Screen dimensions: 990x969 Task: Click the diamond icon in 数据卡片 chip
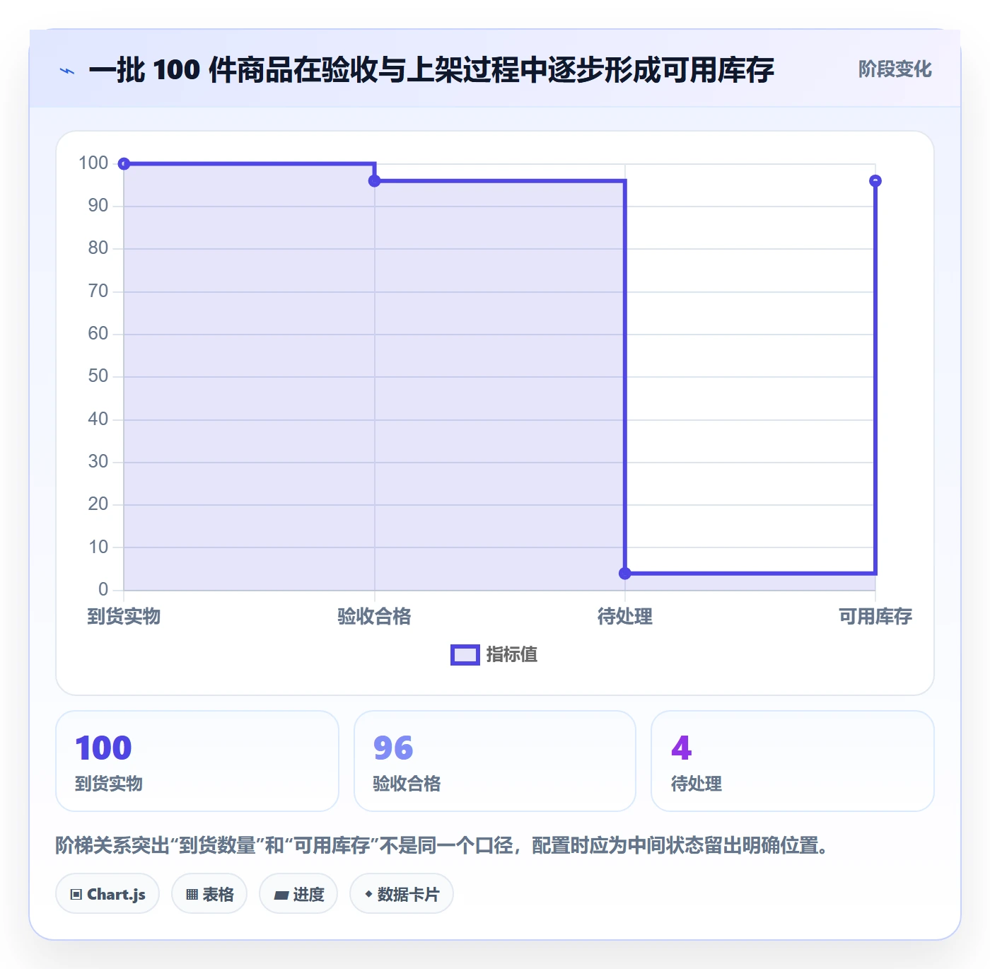pos(368,894)
